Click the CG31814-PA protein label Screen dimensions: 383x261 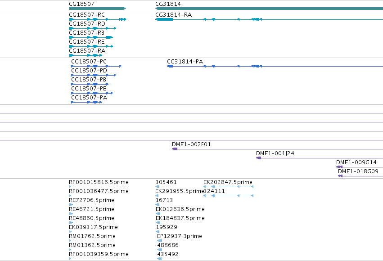[185, 62]
